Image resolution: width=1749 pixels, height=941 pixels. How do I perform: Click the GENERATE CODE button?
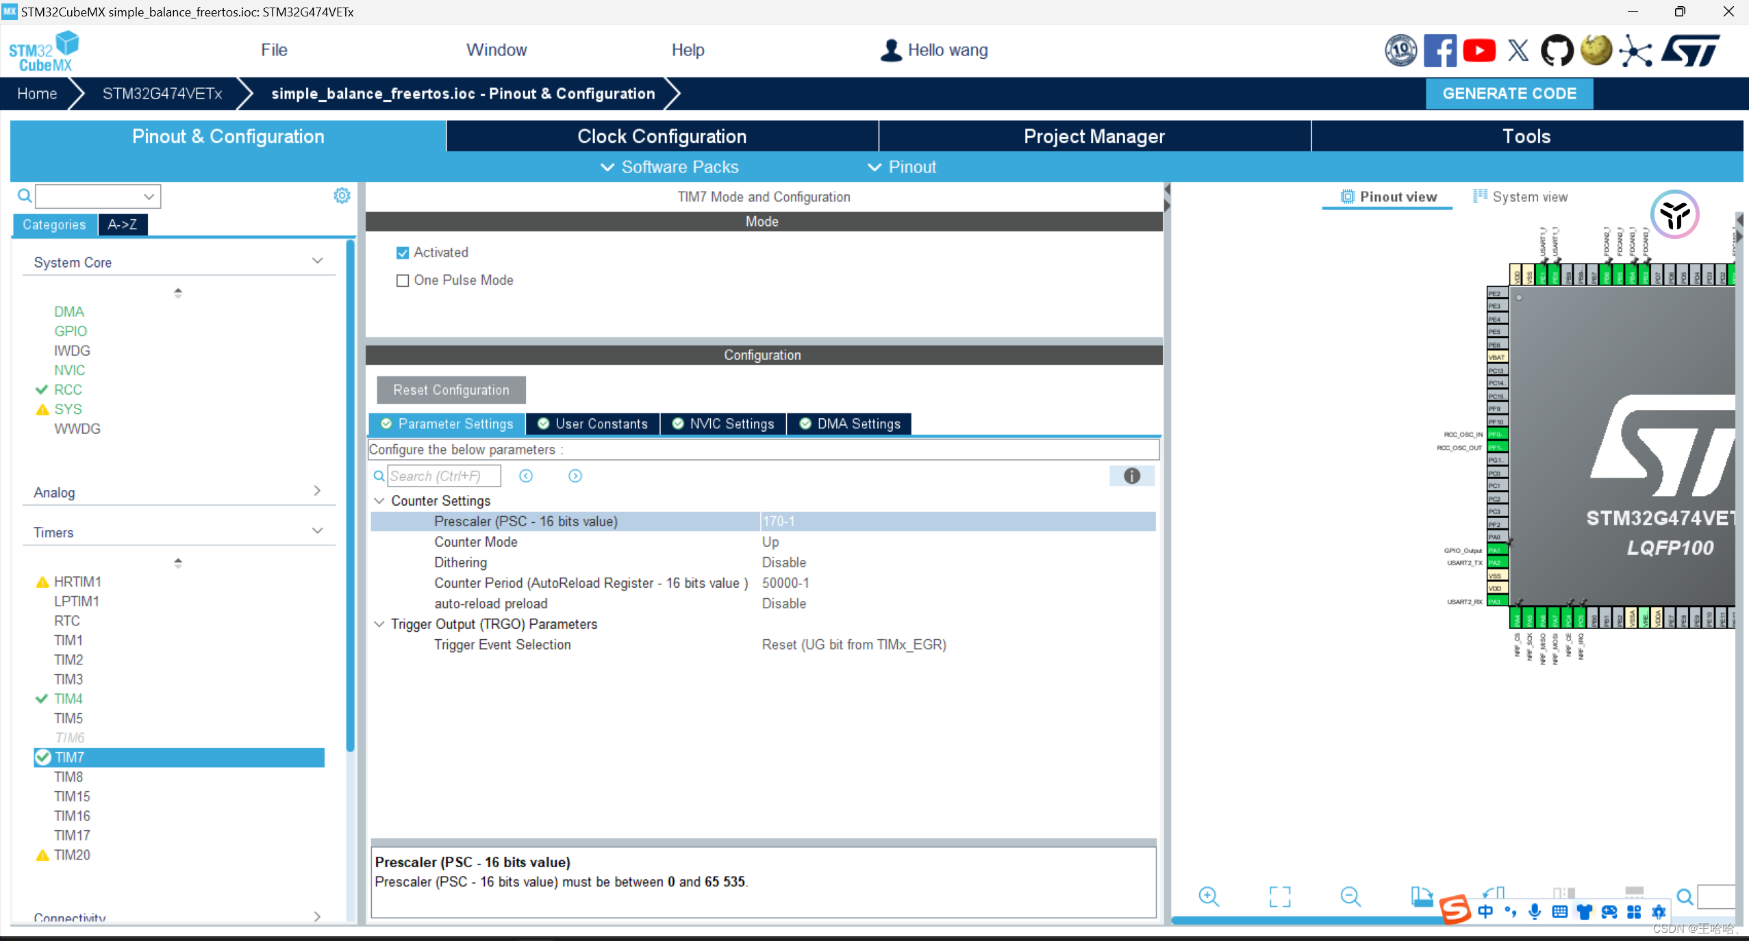coord(1509,94)
